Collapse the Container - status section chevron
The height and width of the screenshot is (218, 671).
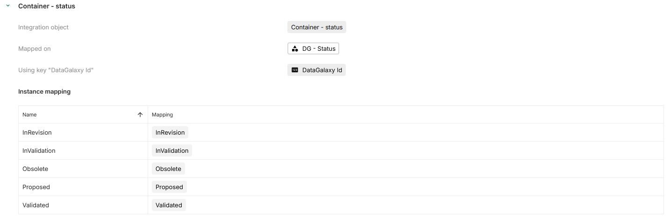click(x=8, y=6)
